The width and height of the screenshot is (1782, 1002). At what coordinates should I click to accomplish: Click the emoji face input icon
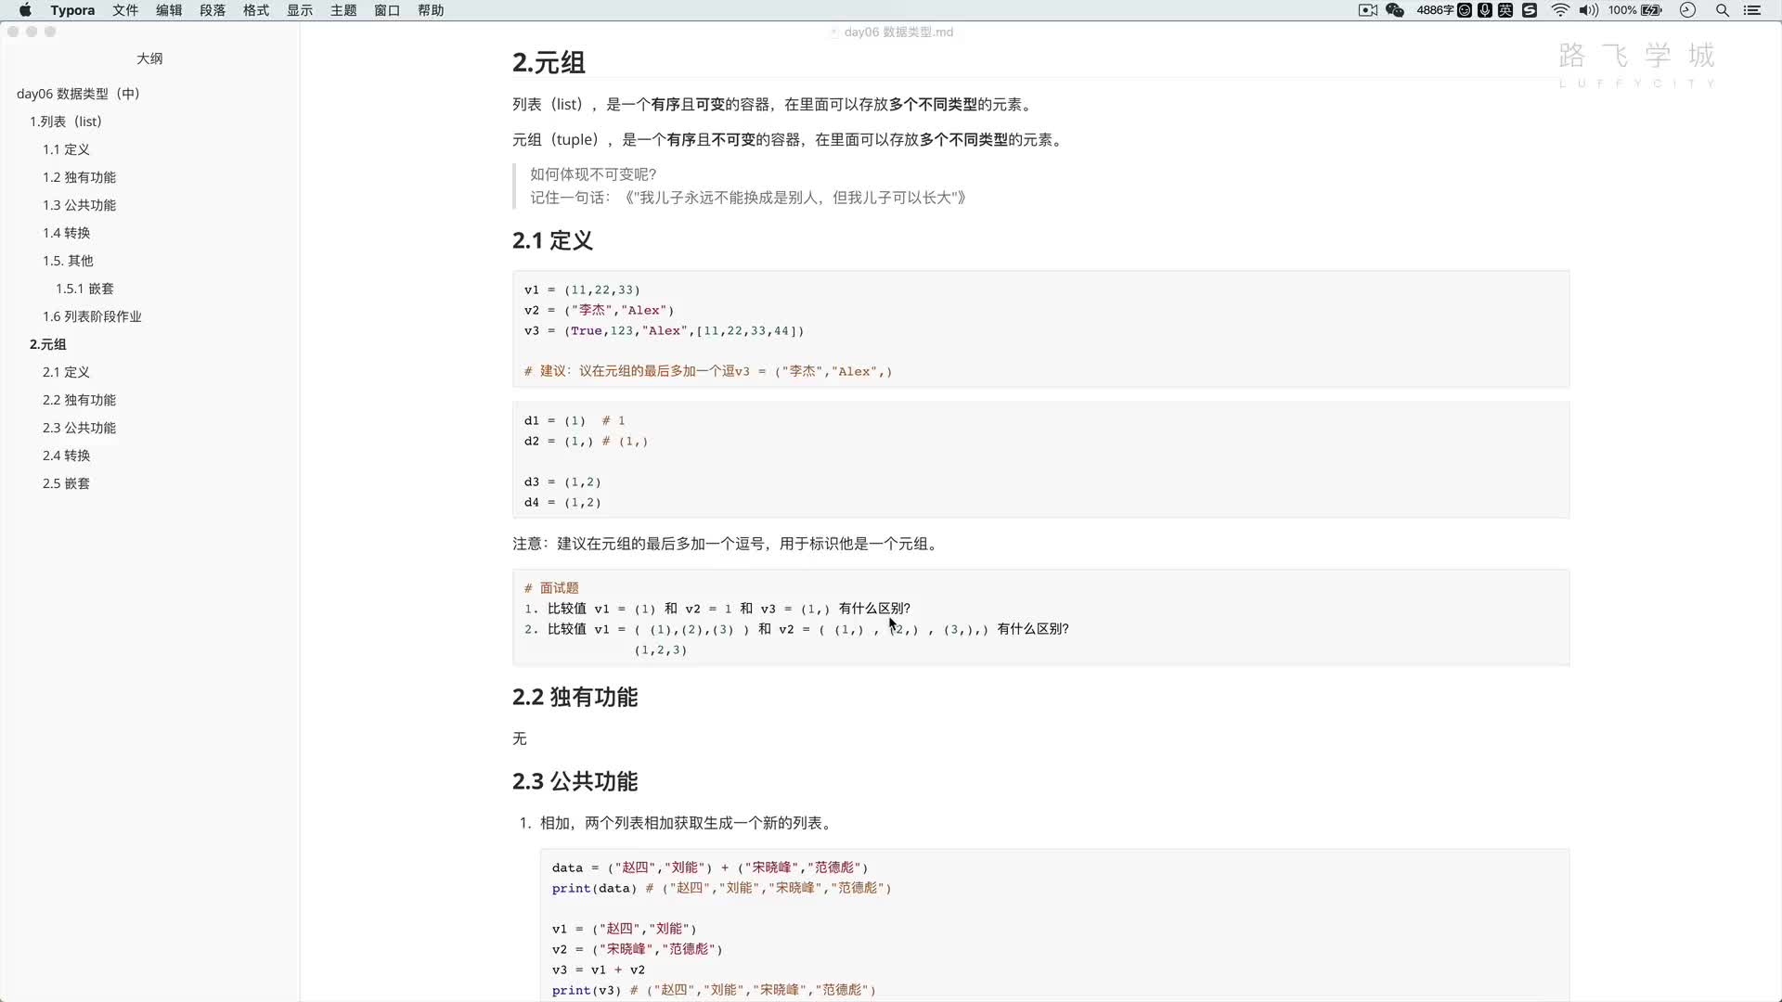(1465, 10)
